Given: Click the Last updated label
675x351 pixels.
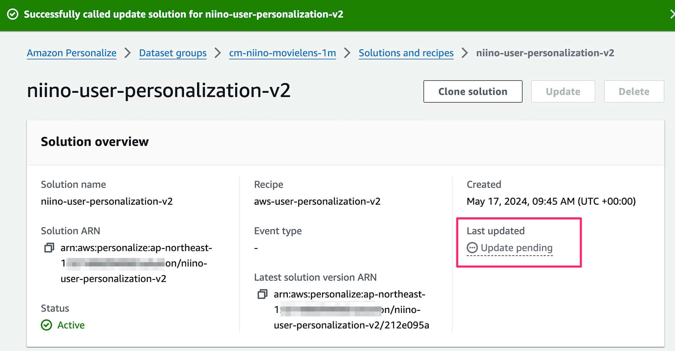Looking at the screenshot, I should pyautogui.click(x=495, y=231).
